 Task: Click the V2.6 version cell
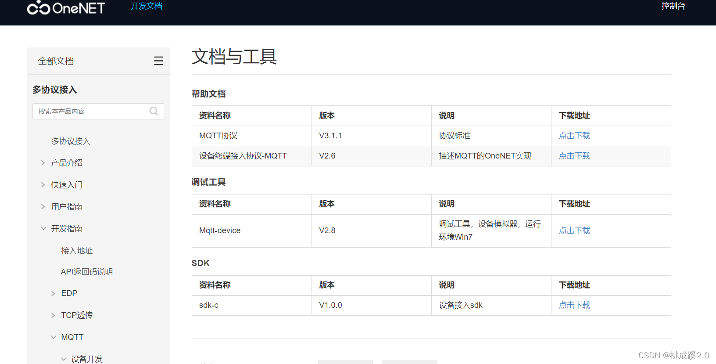pyautogui.click(x=372, y=156)
